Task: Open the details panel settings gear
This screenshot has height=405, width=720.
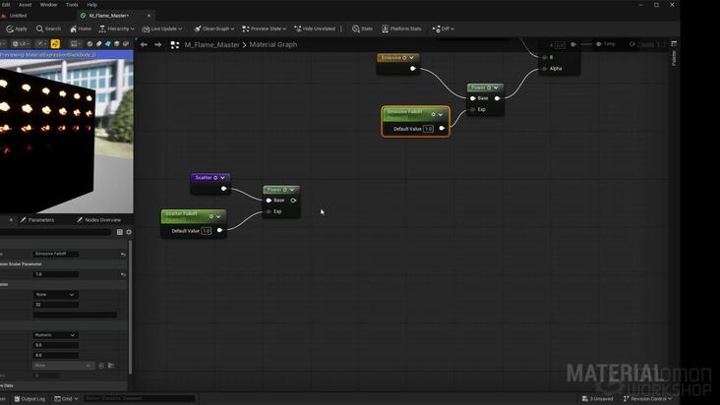Action: 129,232
